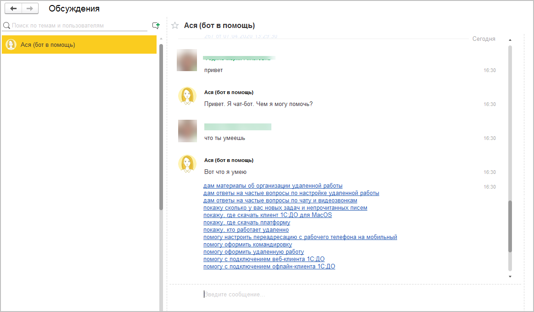Open Ася avatar in the discussion list
Viewport: 534px width, 312px height.
[x=11, y=45]
